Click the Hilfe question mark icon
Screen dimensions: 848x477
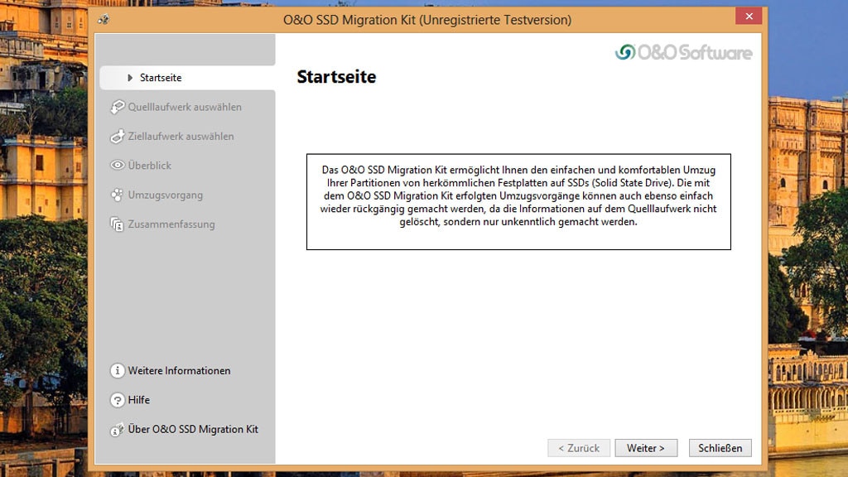[117, 400]
